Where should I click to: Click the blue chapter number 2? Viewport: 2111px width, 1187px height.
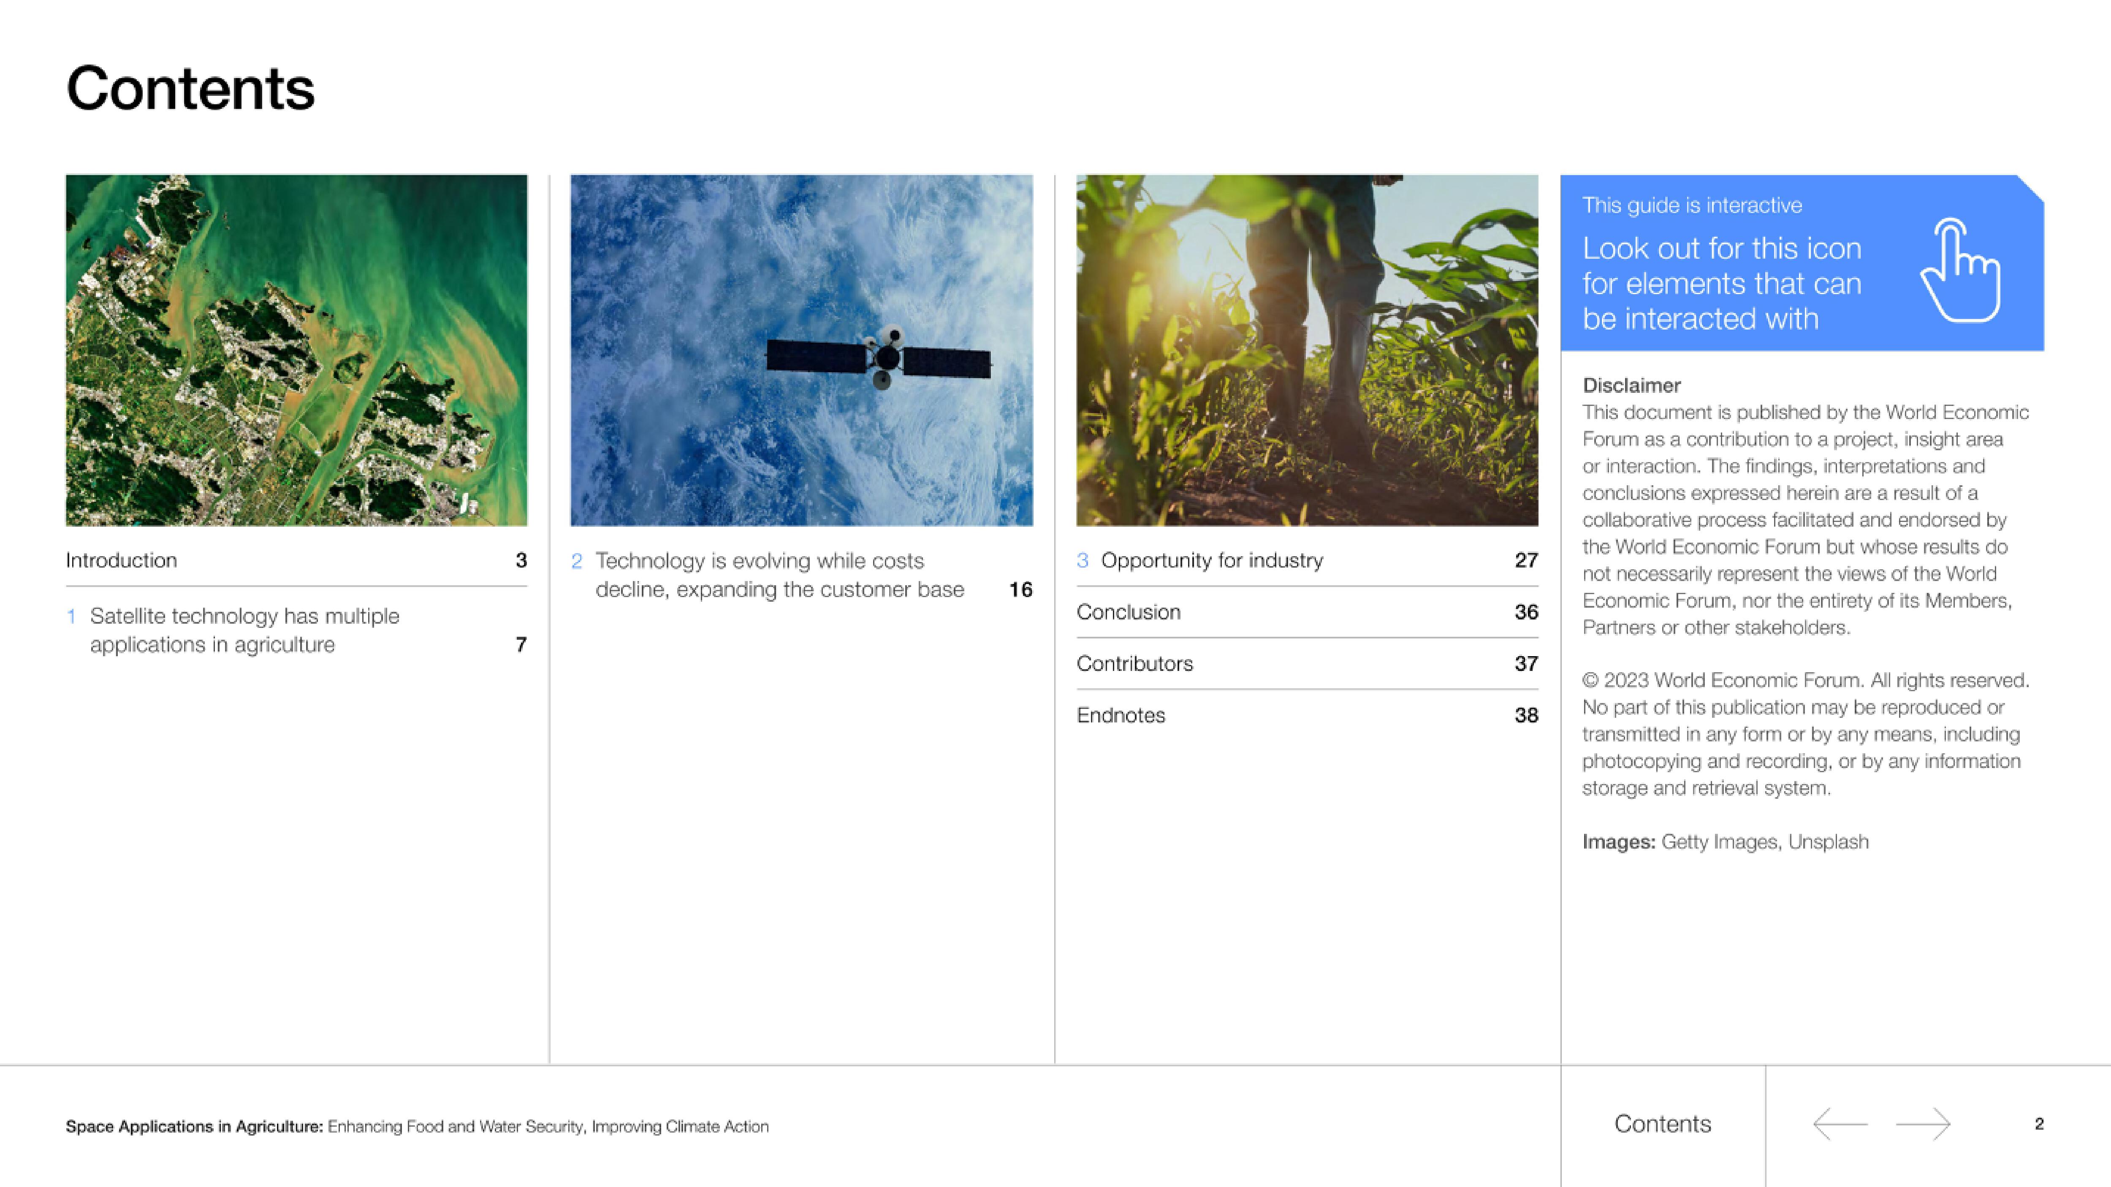click(577, 561)
